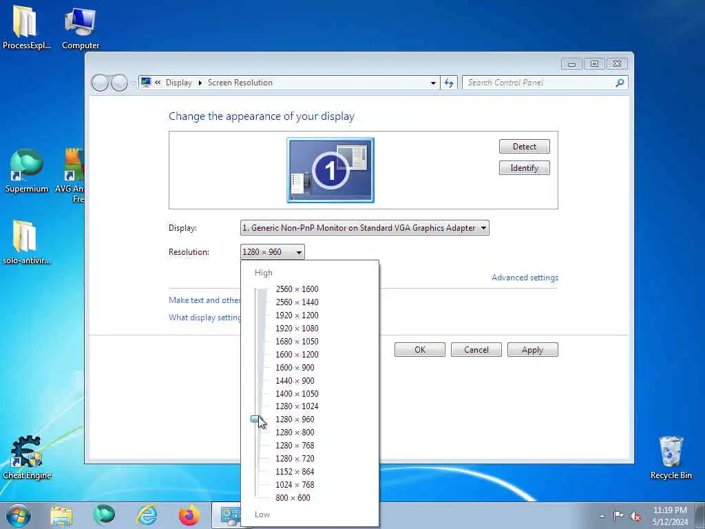Select 1024 × 768 resolution
This screenshot has height=529, width=705.
point(295,484)
